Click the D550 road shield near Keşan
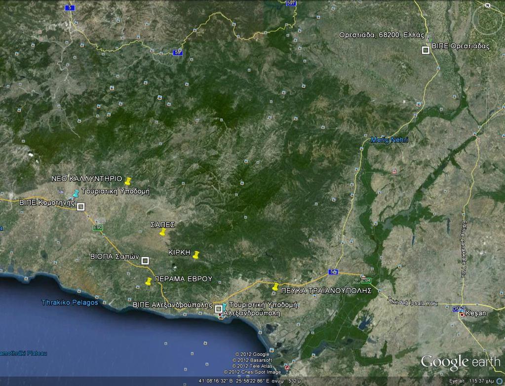 click(457, 309)
